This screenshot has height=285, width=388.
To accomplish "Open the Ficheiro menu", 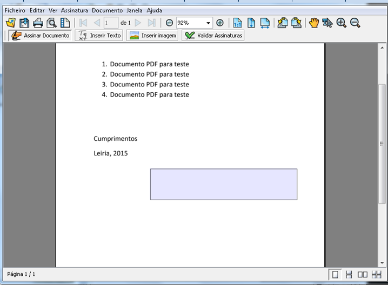I will pos(15,10).
